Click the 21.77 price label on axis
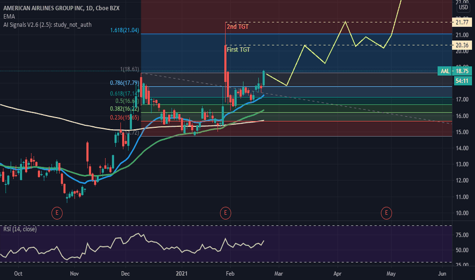 462,22
